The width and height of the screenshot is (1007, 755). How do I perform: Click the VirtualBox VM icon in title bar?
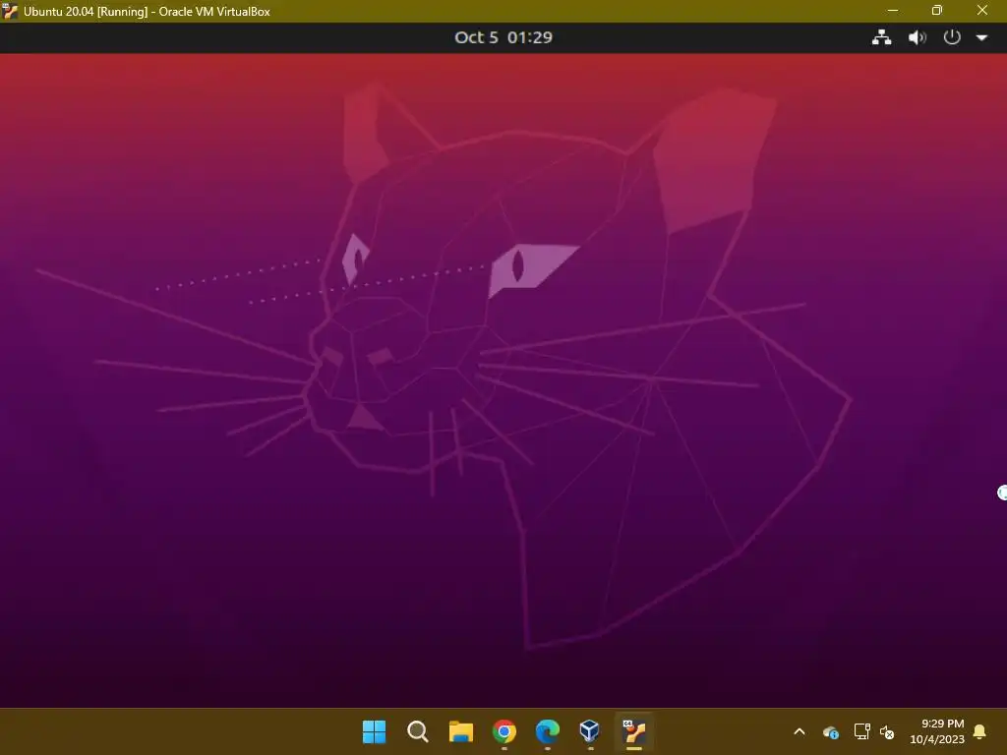coord(10,11)
